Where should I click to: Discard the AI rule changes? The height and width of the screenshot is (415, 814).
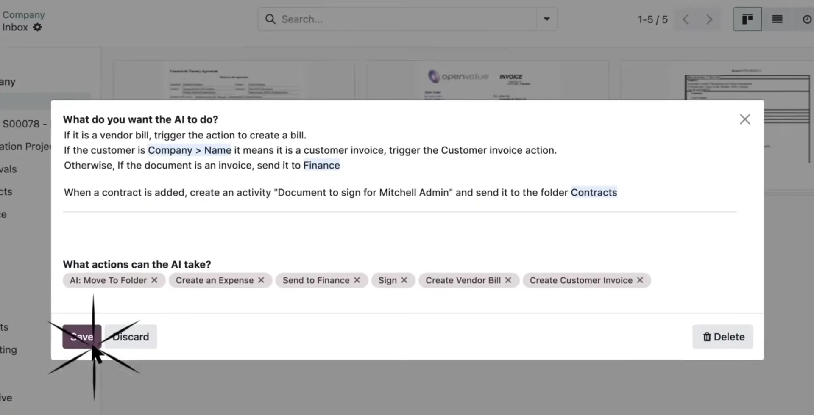(130, 336)
